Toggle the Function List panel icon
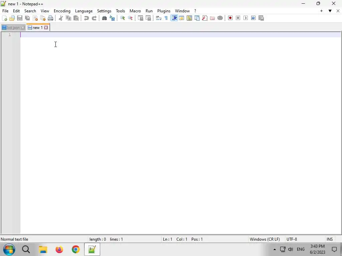 pos(205,18)
